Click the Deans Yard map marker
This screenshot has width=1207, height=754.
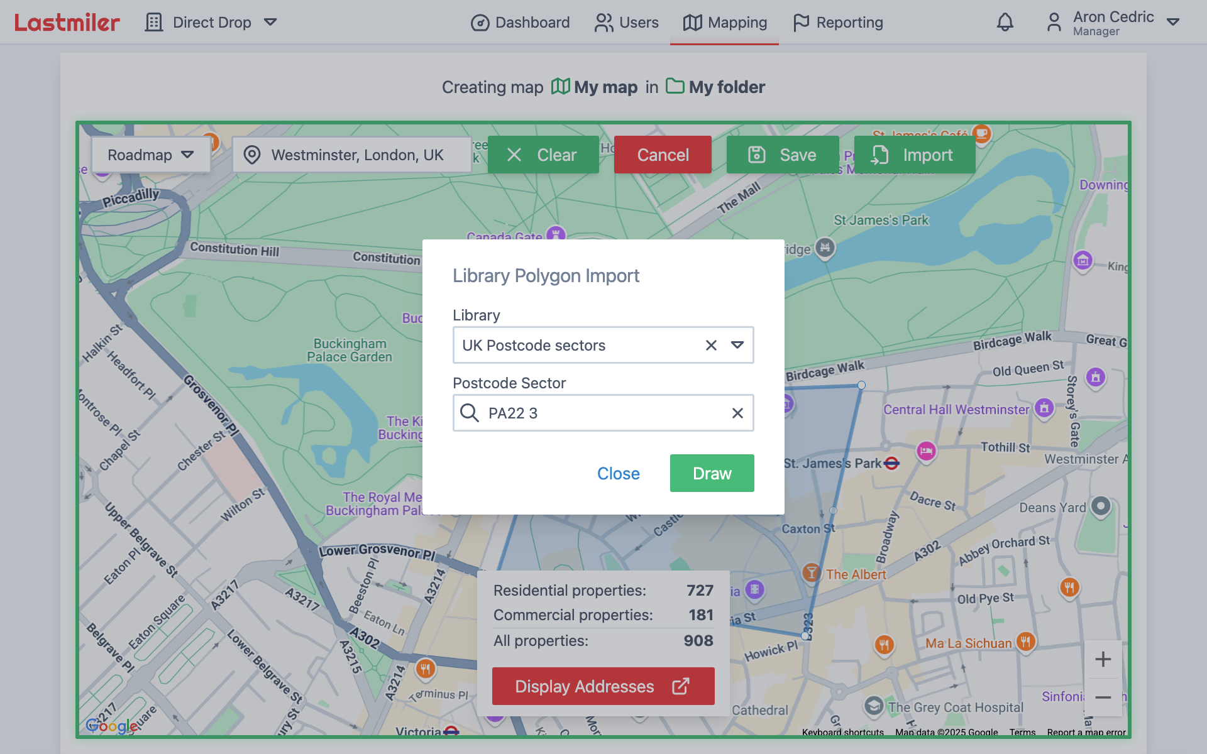1101,506
